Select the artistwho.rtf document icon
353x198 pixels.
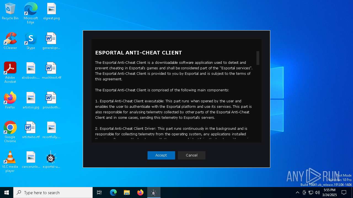coord(31,130)
